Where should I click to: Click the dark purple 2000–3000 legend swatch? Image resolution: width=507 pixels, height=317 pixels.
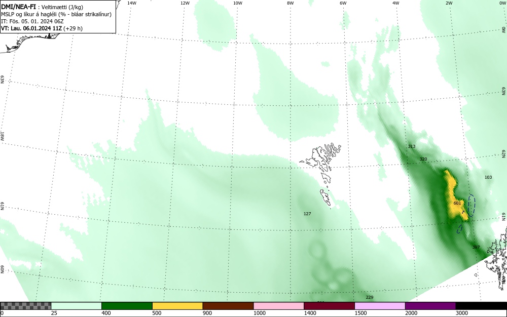click(430, 306)
